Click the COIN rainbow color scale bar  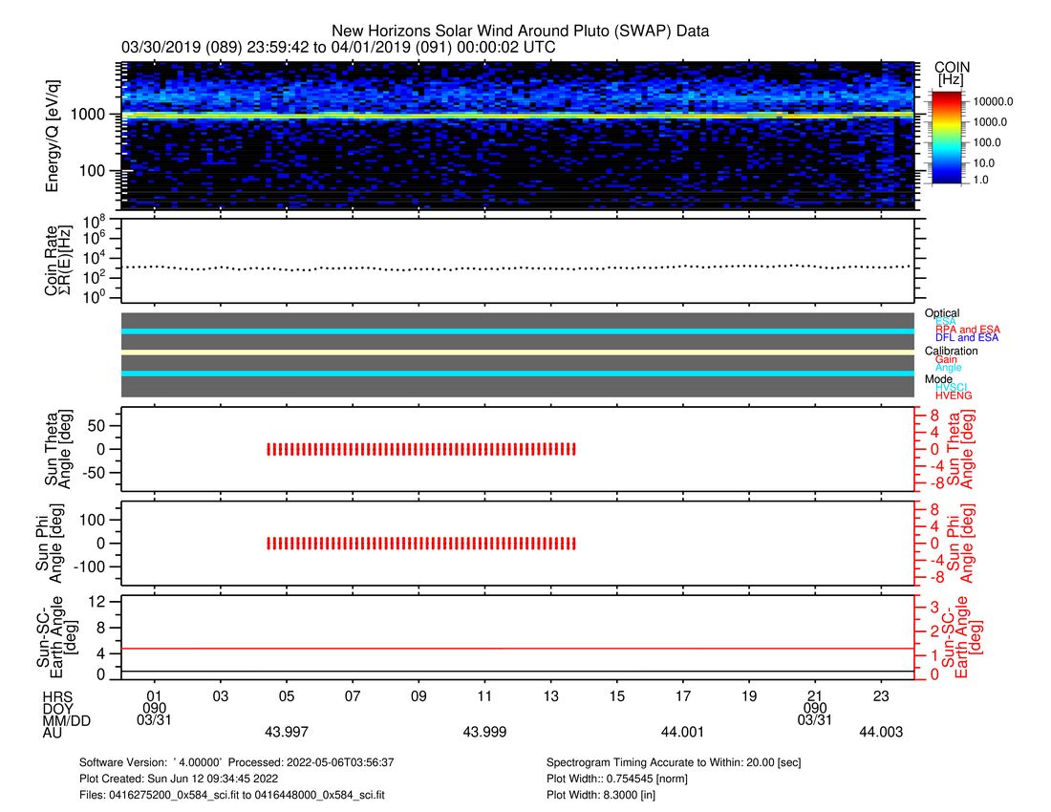pos(950,139)
